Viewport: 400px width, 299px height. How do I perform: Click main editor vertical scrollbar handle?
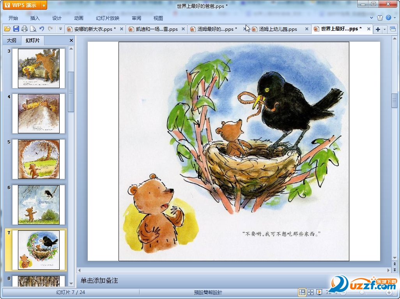(395, 101)
